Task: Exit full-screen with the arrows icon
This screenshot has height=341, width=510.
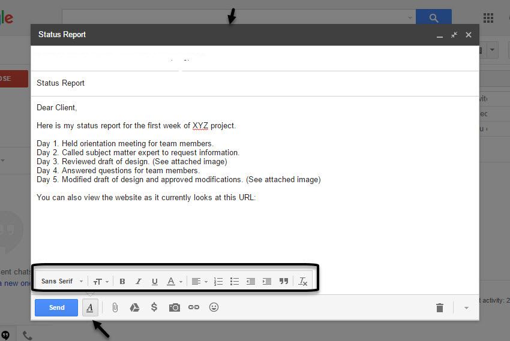Action: pyautogui.click(x=454, y=35)
